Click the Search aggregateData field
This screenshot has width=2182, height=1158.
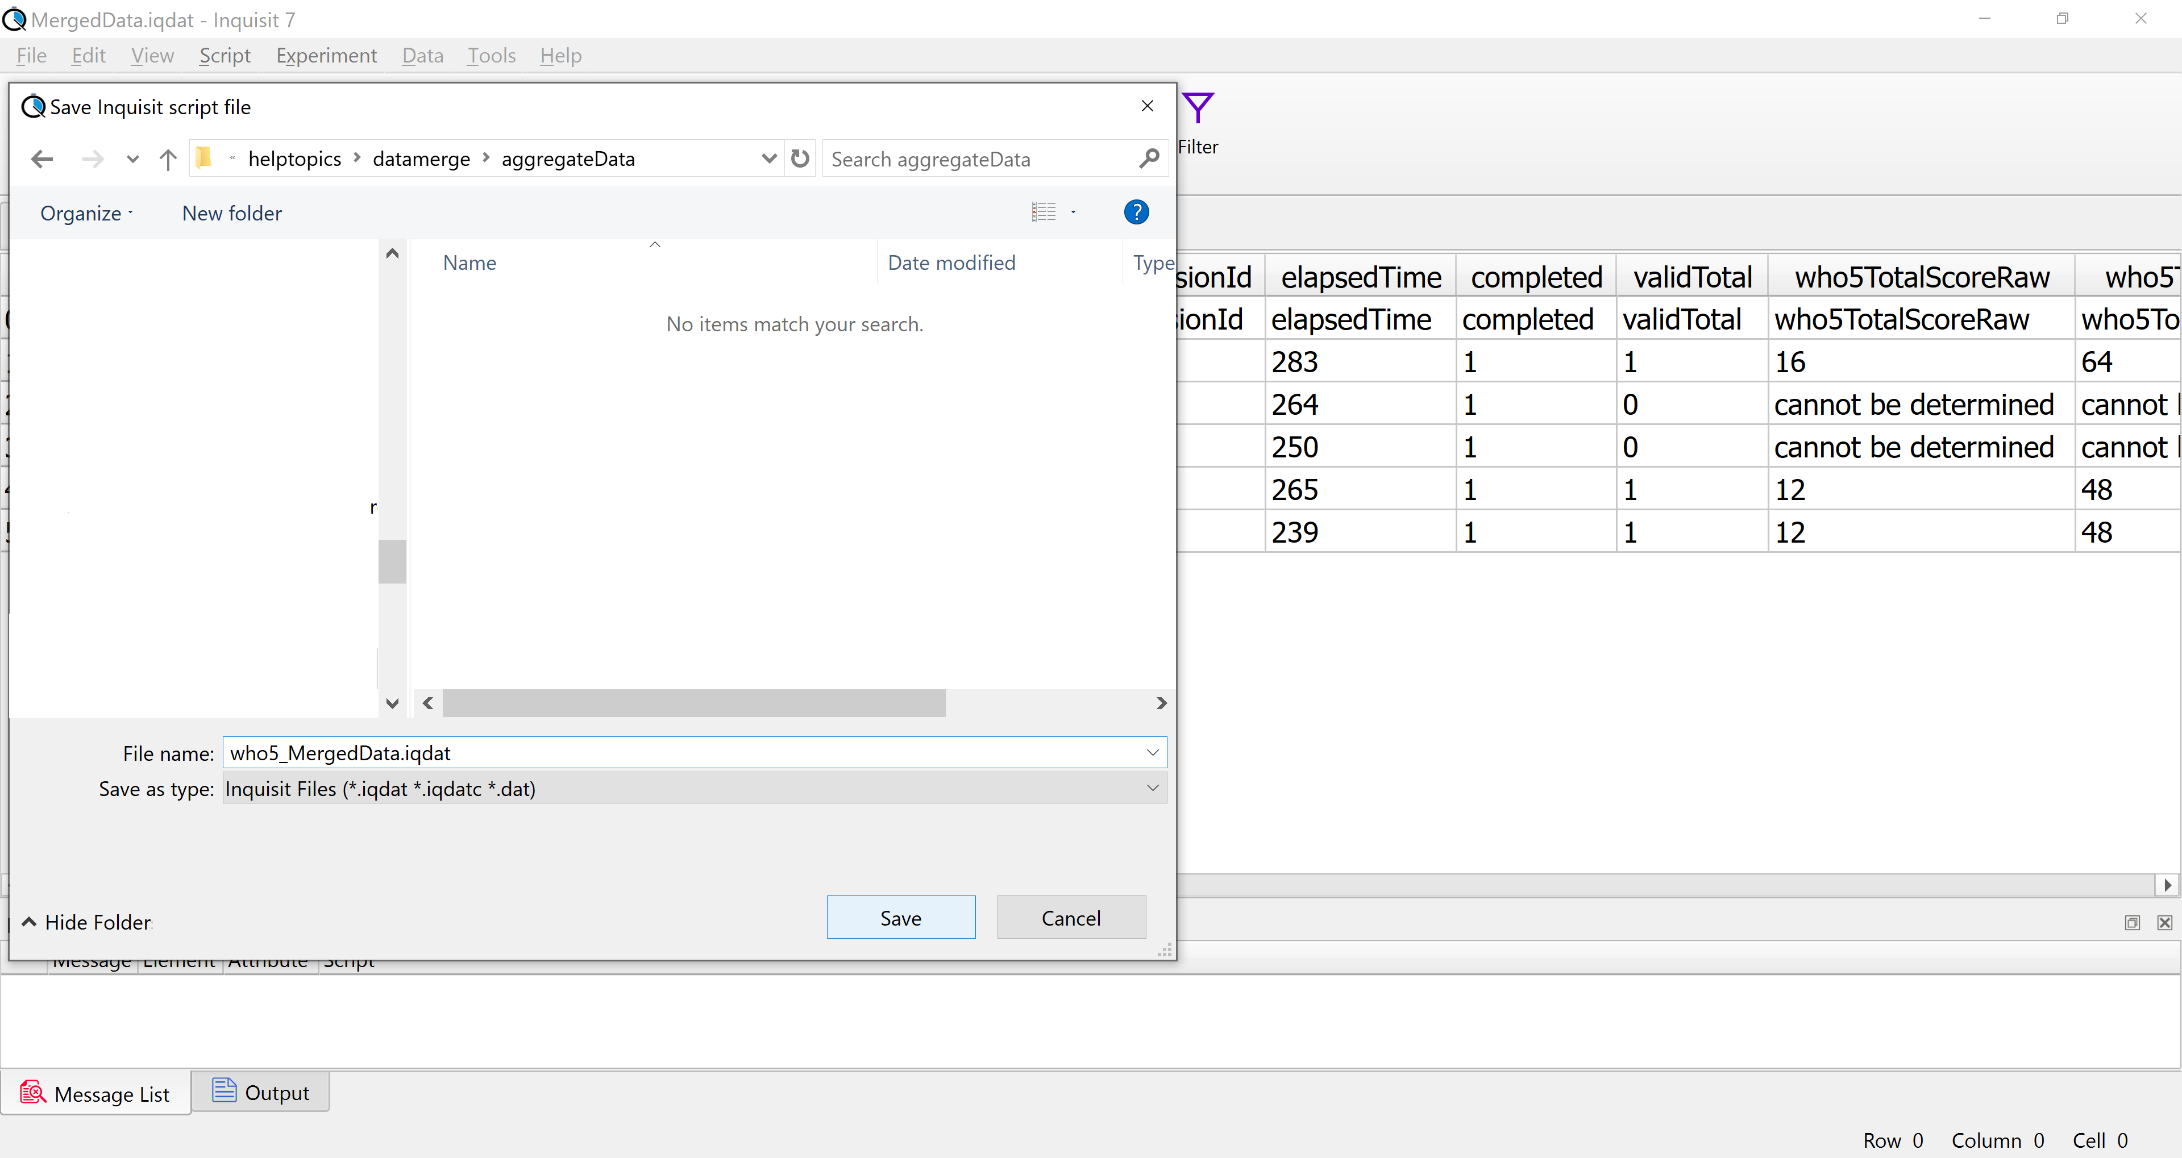pyautogui.click(x=974, y=159)
